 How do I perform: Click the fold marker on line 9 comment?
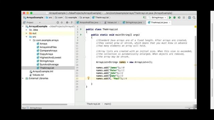[85, 40]
